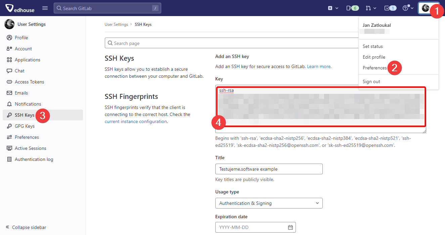
Task: Open the merge requests dropdown
Action: 371,8
